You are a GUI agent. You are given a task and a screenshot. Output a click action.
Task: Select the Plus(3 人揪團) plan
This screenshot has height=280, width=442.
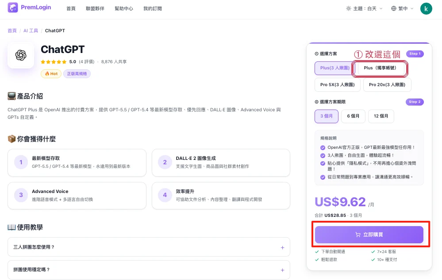click(x=334, y=68)
